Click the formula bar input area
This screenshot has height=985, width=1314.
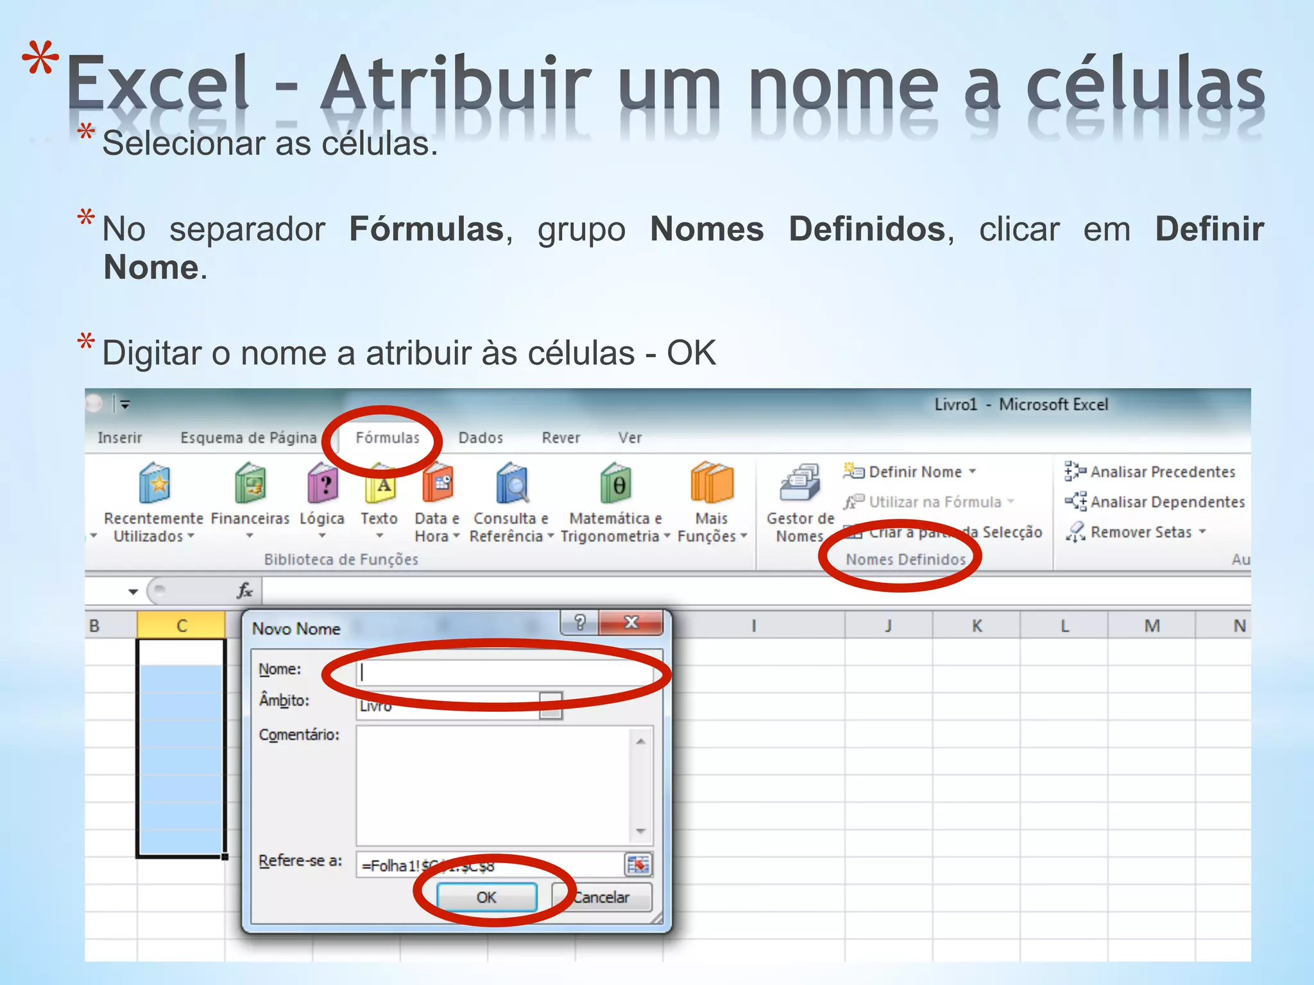click(x=756, y=590)
